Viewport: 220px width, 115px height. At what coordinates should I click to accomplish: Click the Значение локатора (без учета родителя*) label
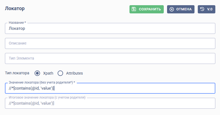tap(42, 82)
